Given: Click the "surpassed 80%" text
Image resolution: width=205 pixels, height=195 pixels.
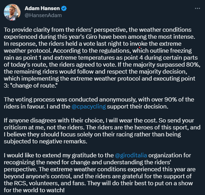Looking at the screenshot, I should click(178, 65).
